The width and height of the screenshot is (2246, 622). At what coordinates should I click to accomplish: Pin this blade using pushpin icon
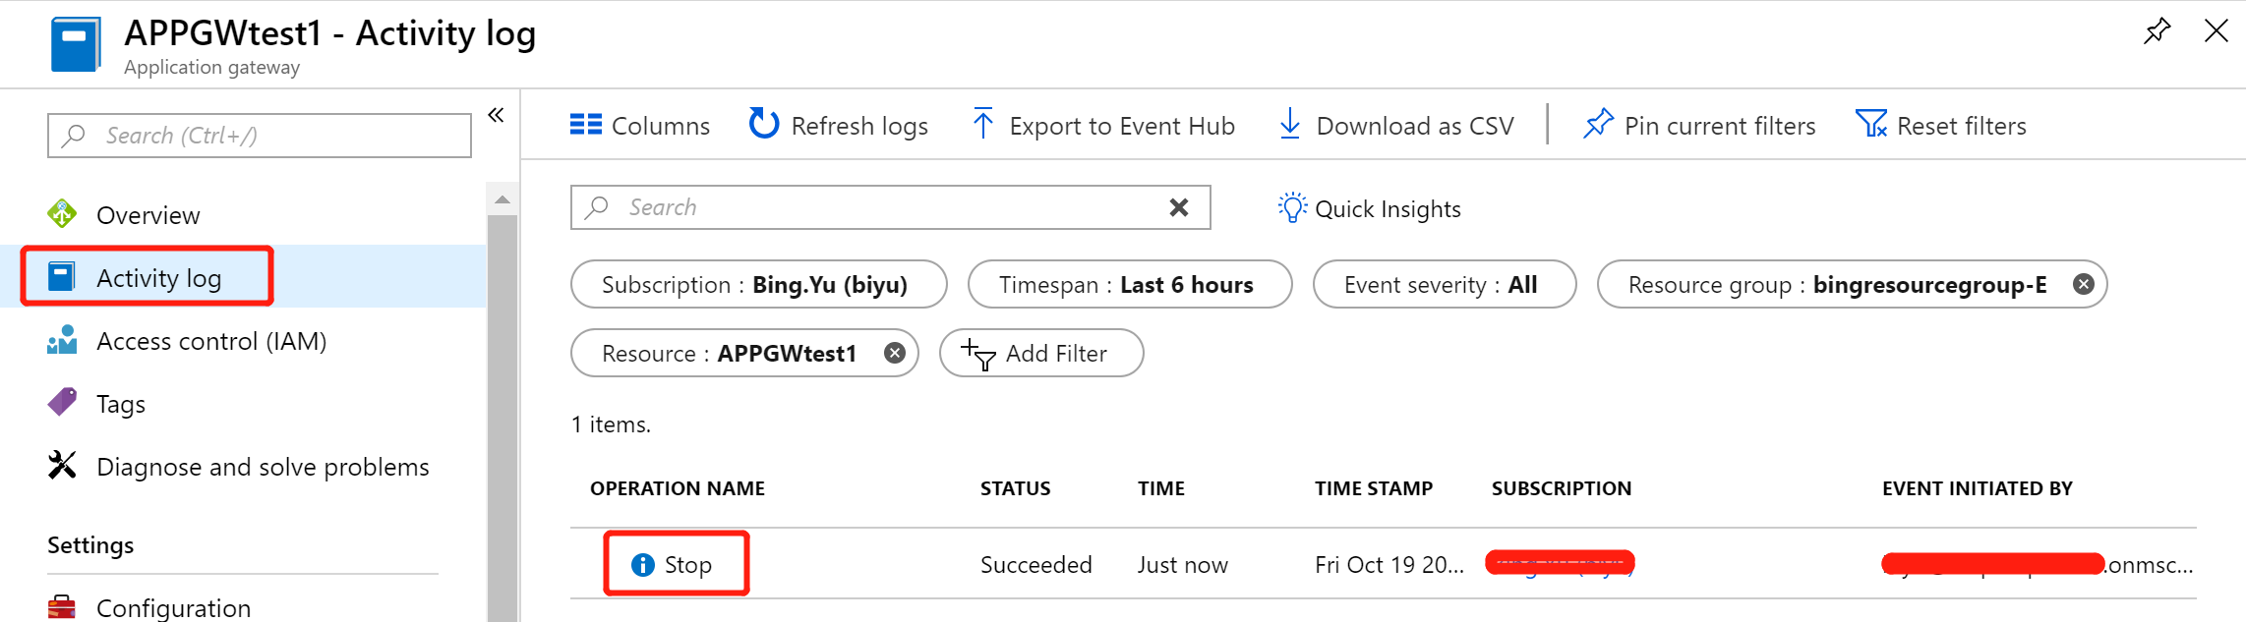coord(2157,31)
